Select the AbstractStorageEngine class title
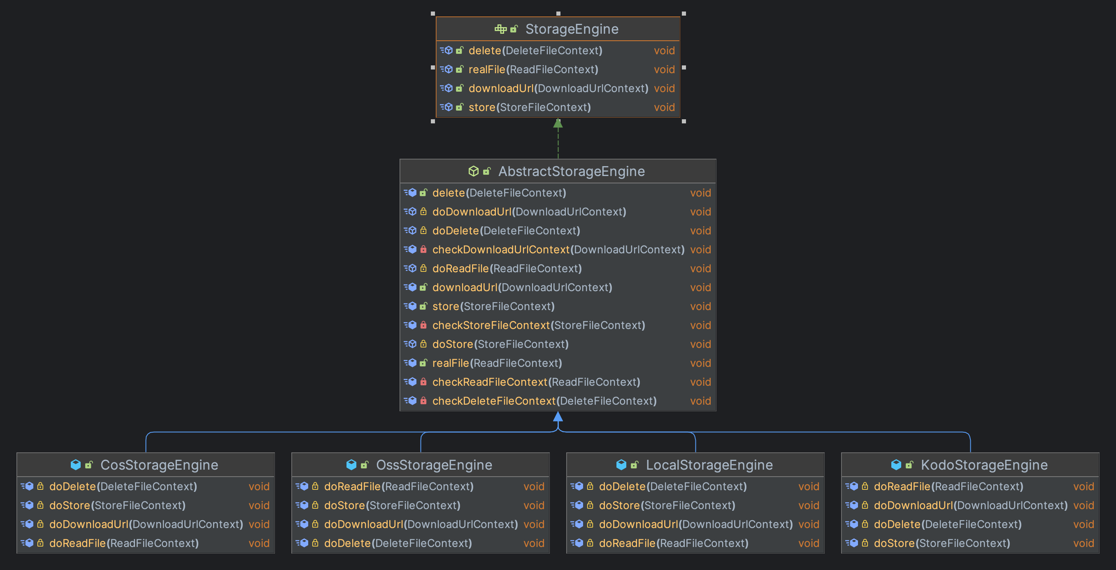This screenshot has width=1116, height=570. 572,171
